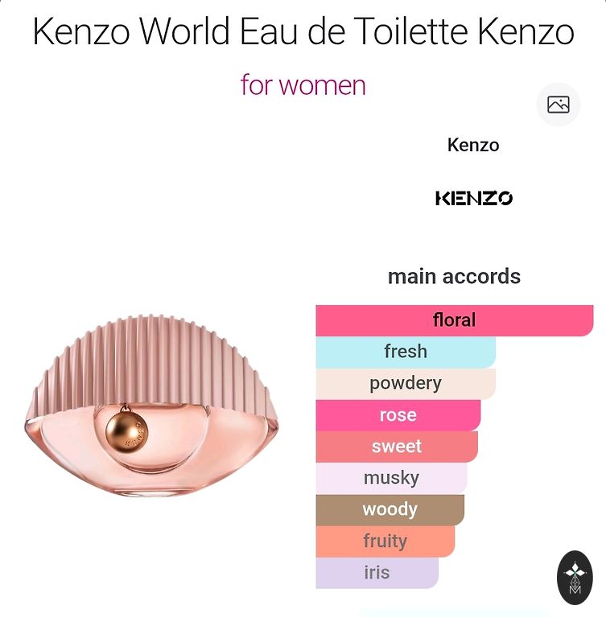Click the sweet accord bar
The width and height of the screenshot is (606, 618).
[397, 447]
